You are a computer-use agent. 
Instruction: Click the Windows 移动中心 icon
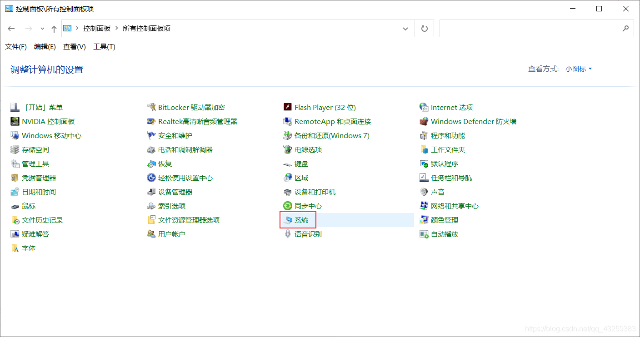click(15, 135)
